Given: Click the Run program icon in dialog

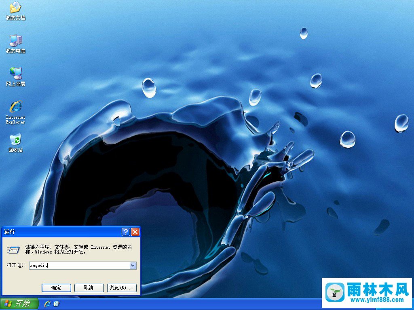Looking at the screenshot, I should (13, 249).
